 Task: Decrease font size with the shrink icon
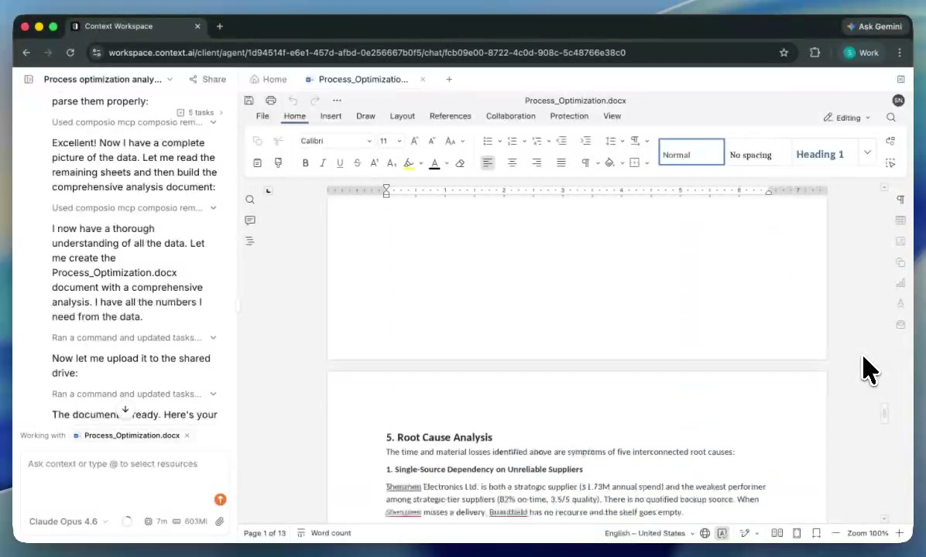[432, 141]
